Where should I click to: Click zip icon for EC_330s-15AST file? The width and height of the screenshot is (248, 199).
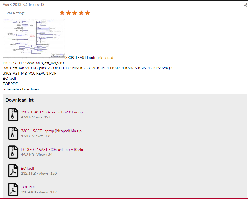click(x=13, y=152)
